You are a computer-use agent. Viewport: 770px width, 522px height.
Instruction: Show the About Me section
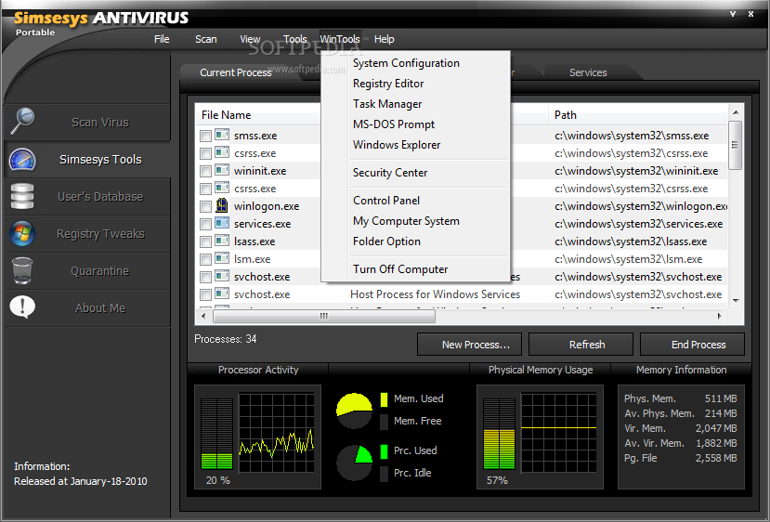pos(87,307)
